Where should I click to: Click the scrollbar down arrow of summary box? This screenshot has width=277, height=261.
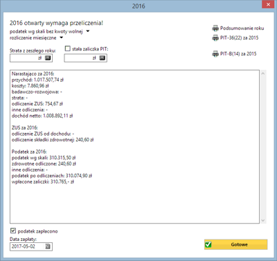(x=263, y=220)
